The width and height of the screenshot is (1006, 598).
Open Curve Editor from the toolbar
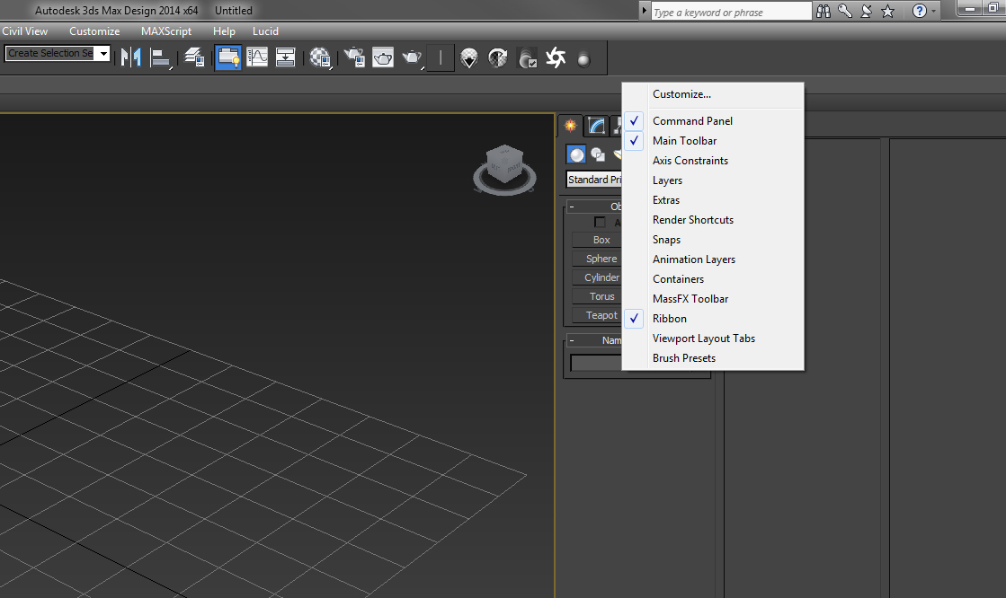tap(257, 58)
